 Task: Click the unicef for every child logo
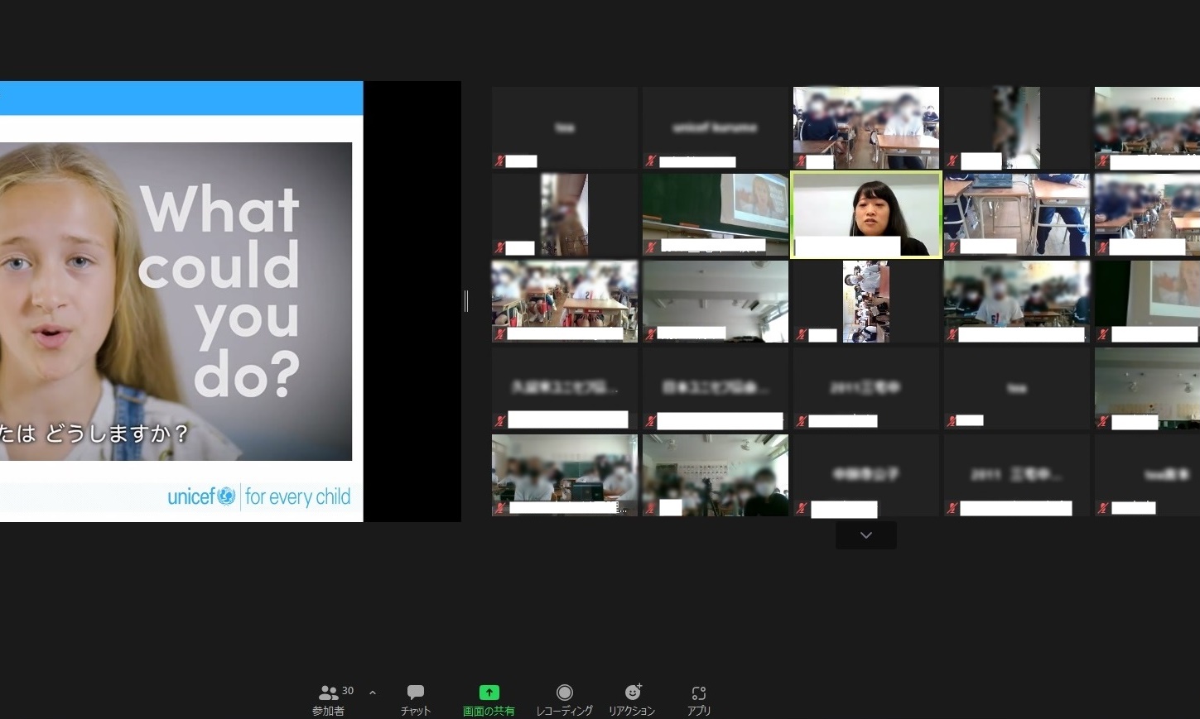(258, 496)
